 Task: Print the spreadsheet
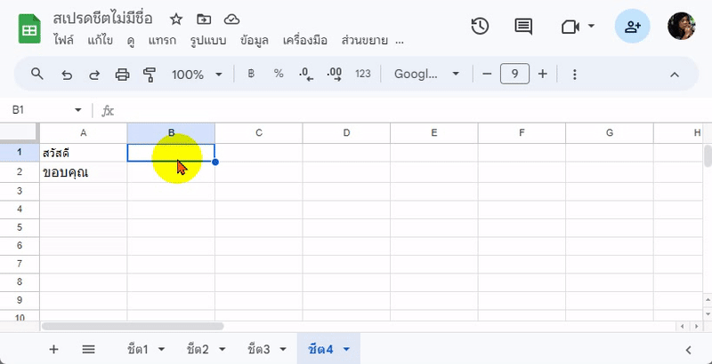click(123, 74)
